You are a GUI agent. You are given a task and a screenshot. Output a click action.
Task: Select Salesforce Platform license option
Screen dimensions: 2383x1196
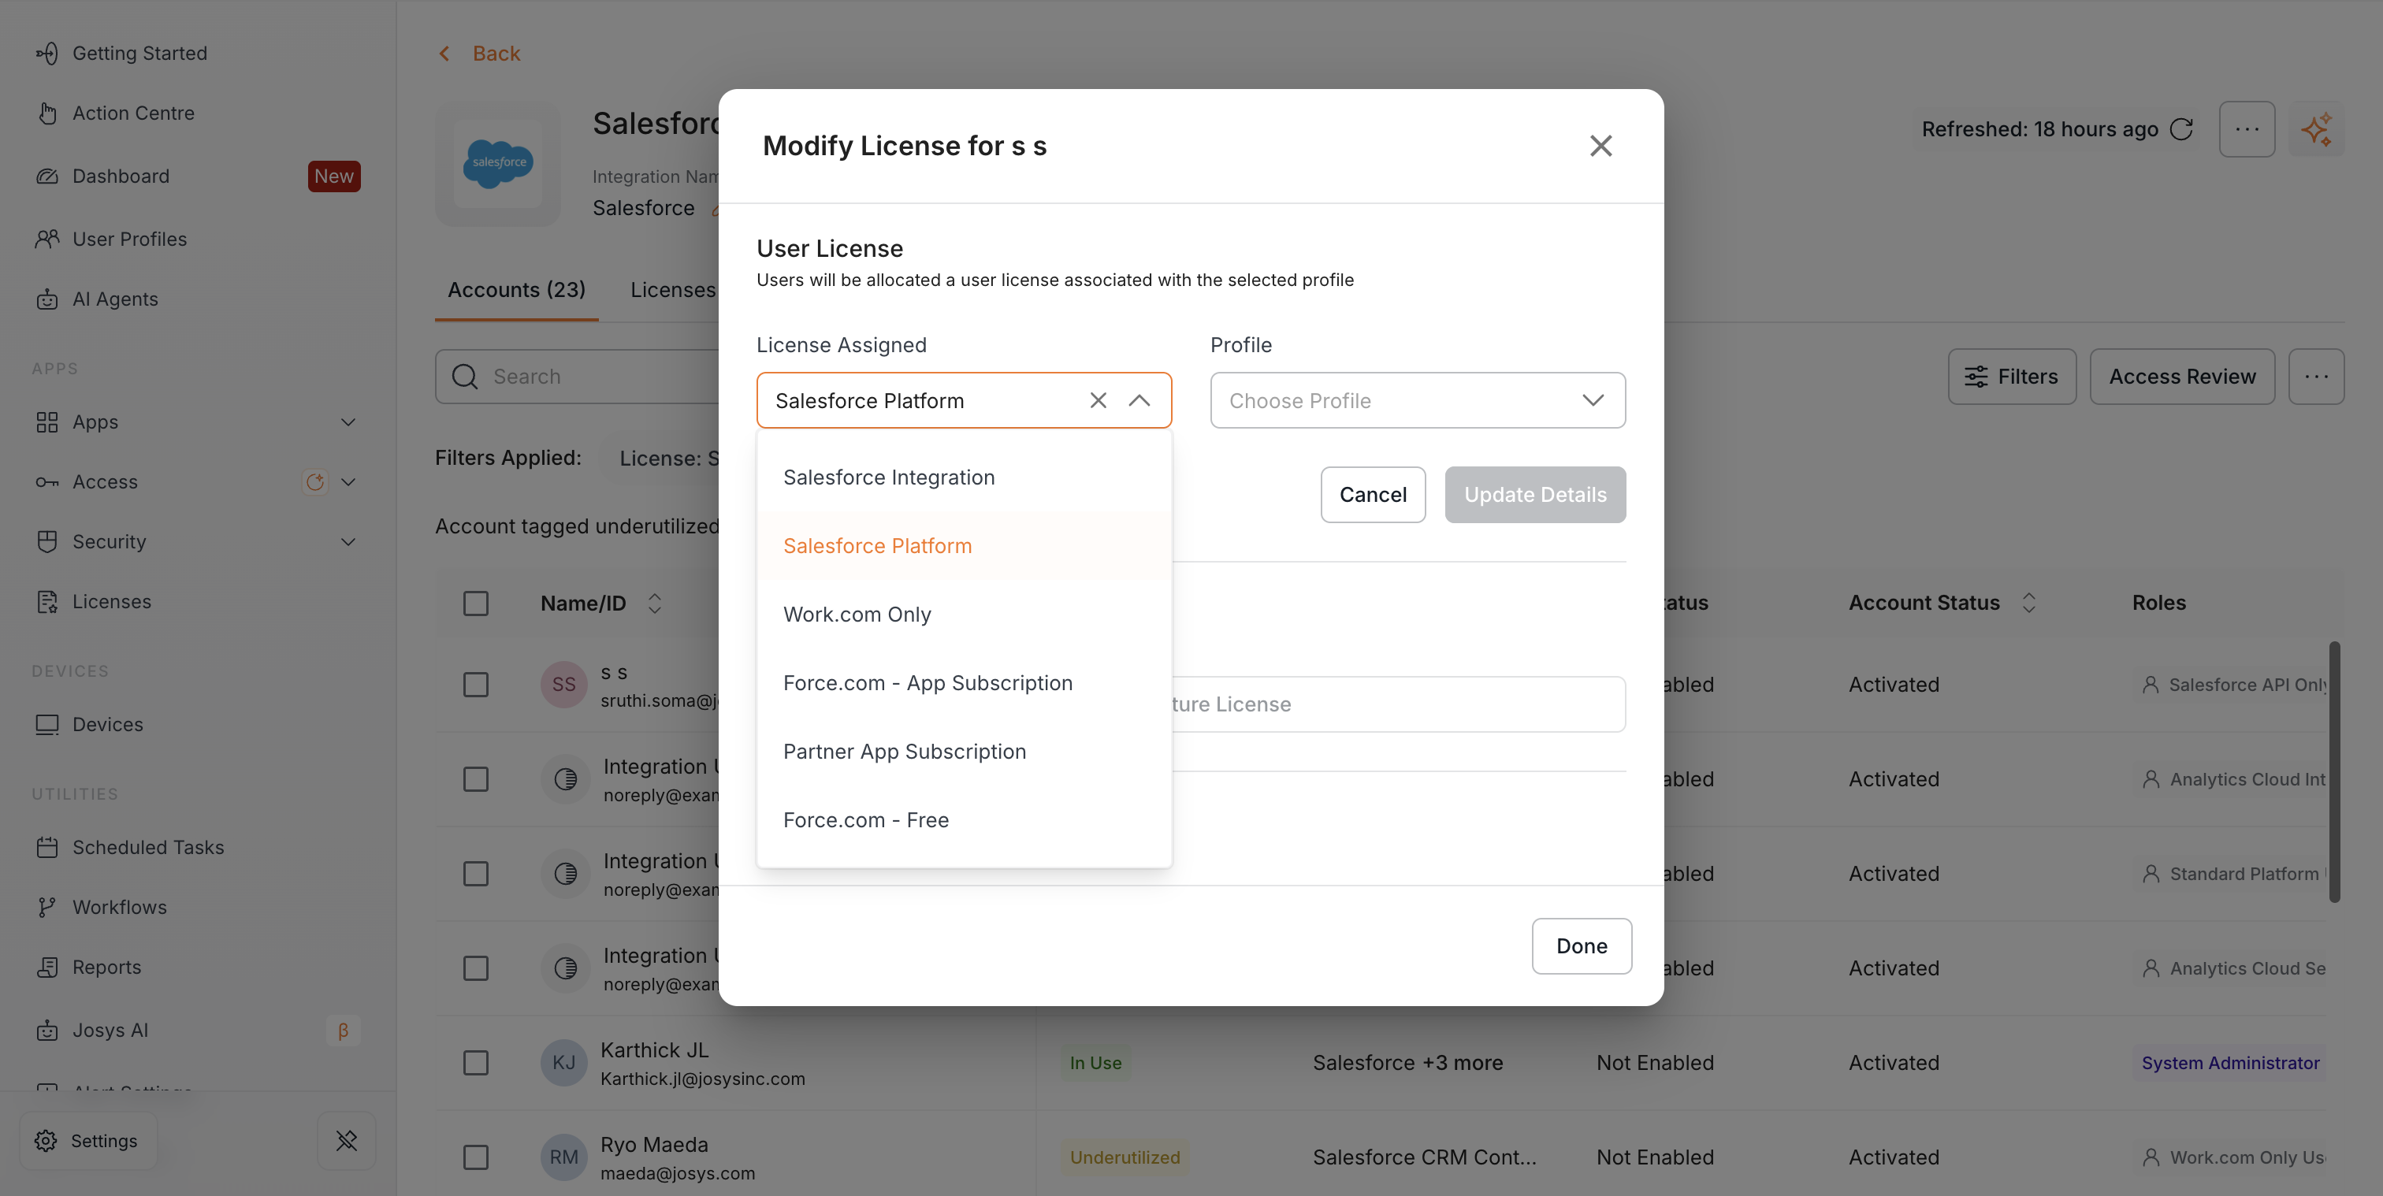(x=964, y=546)
